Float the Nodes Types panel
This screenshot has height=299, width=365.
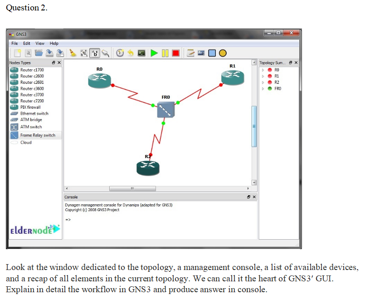click(x=54, y=63)
